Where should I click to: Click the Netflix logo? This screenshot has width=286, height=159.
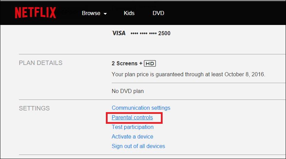(35, 13)
